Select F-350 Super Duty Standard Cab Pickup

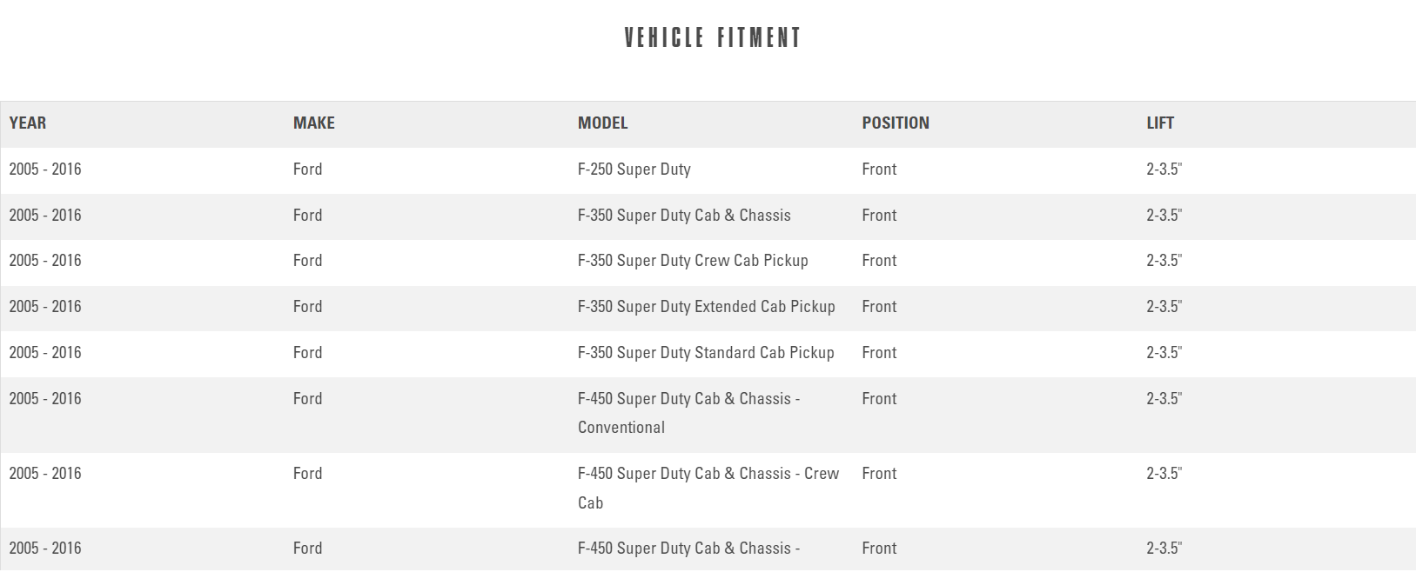tap(705, 353)
